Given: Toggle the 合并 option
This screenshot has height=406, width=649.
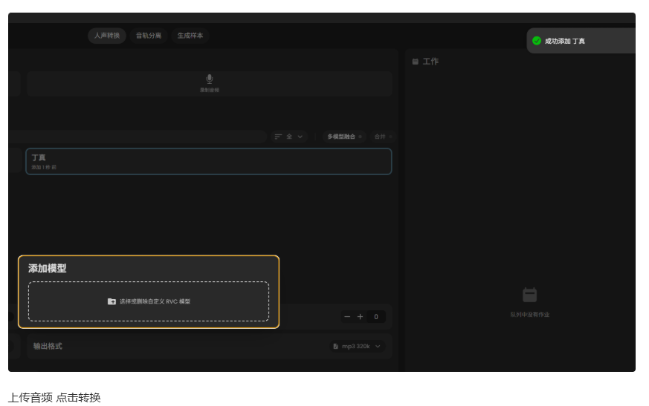Looking at the screenshot, I should point(382,137).
